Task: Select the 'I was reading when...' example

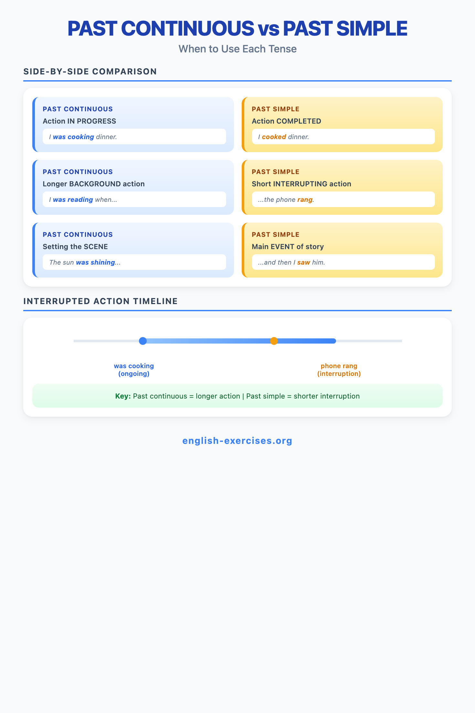Action: point(134,200)
